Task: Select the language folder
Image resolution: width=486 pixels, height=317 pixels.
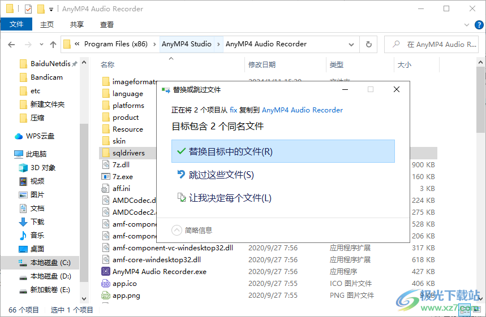Action: coord(123,93)
